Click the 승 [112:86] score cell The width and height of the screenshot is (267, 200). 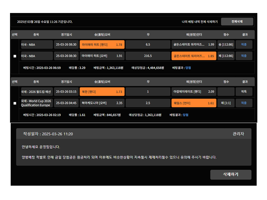click(226, 45)
